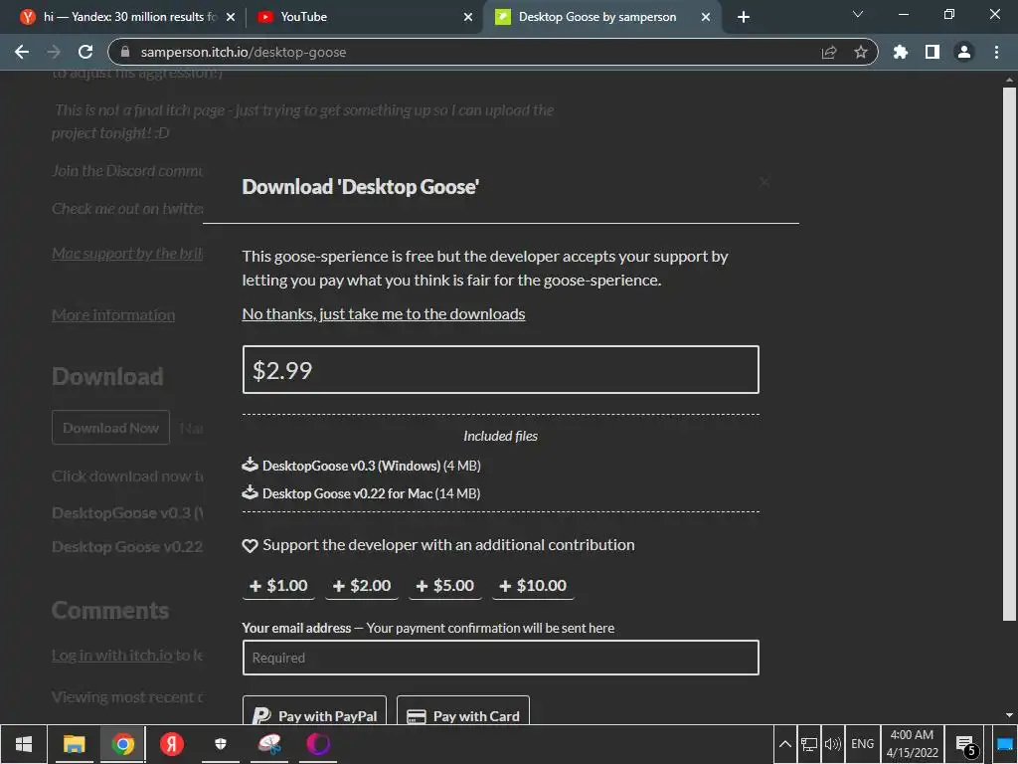The width and height of the screenshot is (1018, 764).
Task: Click the heart icon beside Support the developer
Action: pyautogui.click(x=250, y=546)
